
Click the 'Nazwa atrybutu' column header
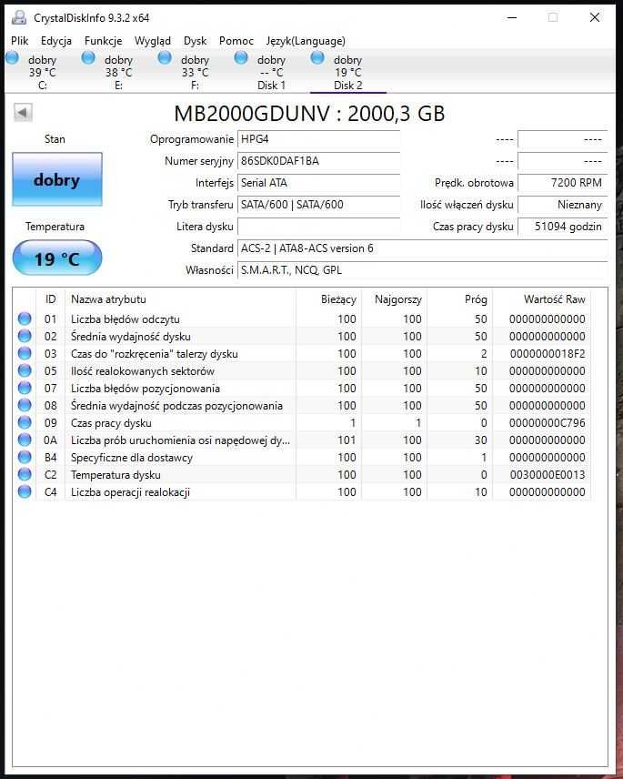pyautogui.click(x=181, y=299)
